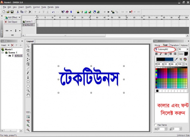
Task: Toggle Italic formatting in Text panel
Action: [x=161, y=54]
